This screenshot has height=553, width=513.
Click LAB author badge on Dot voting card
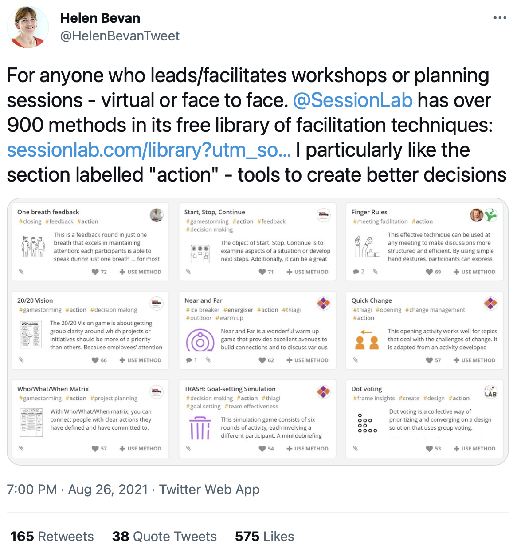click(490, 392)
